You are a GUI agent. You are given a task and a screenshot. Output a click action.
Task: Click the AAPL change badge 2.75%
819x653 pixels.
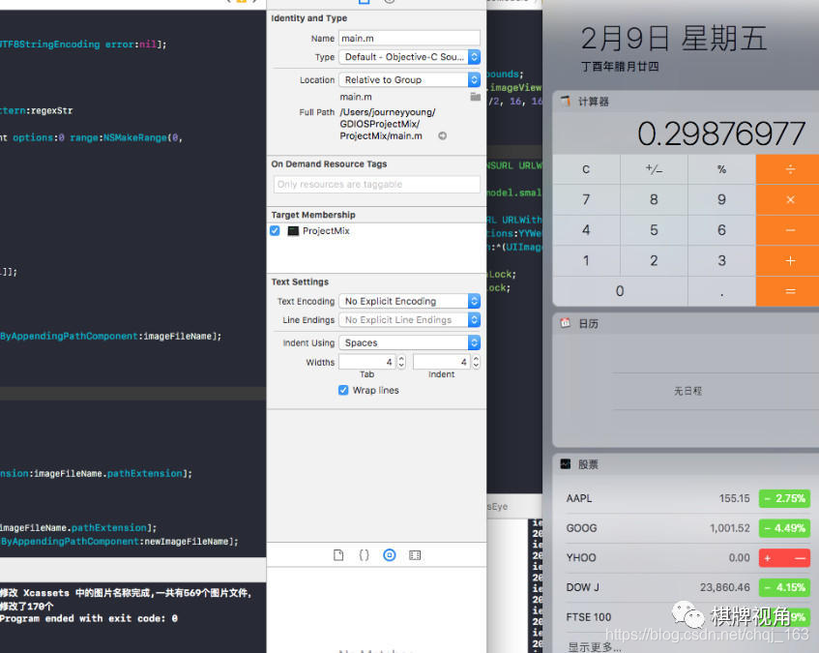click(x=784, y=498)
